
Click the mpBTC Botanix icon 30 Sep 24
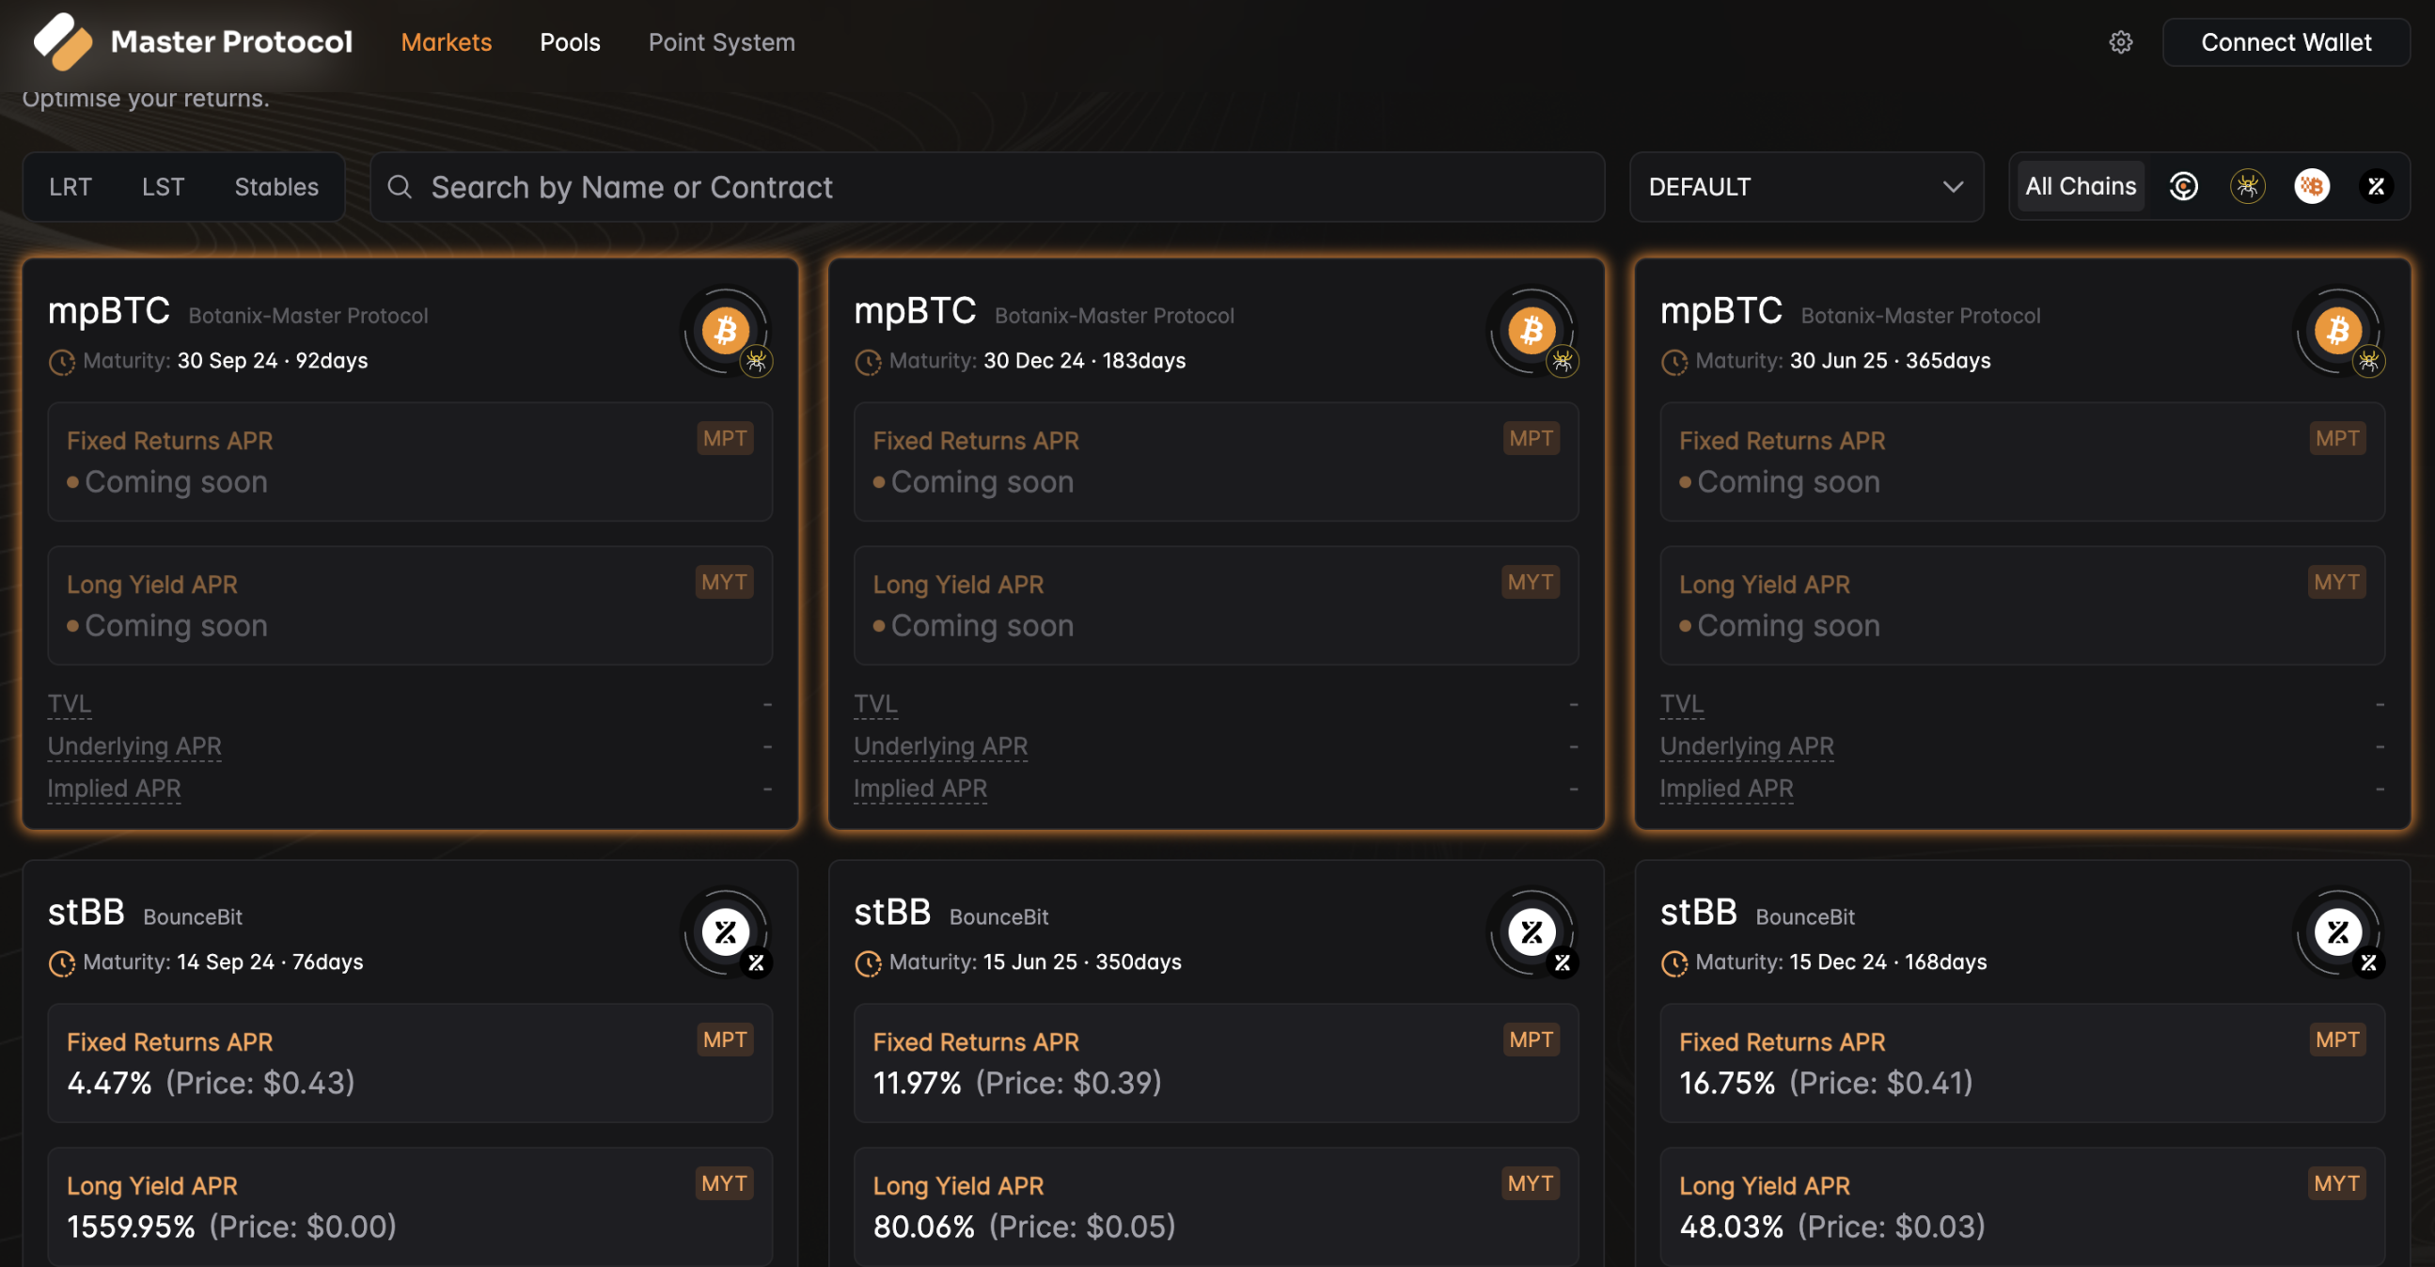coord(727,332)
